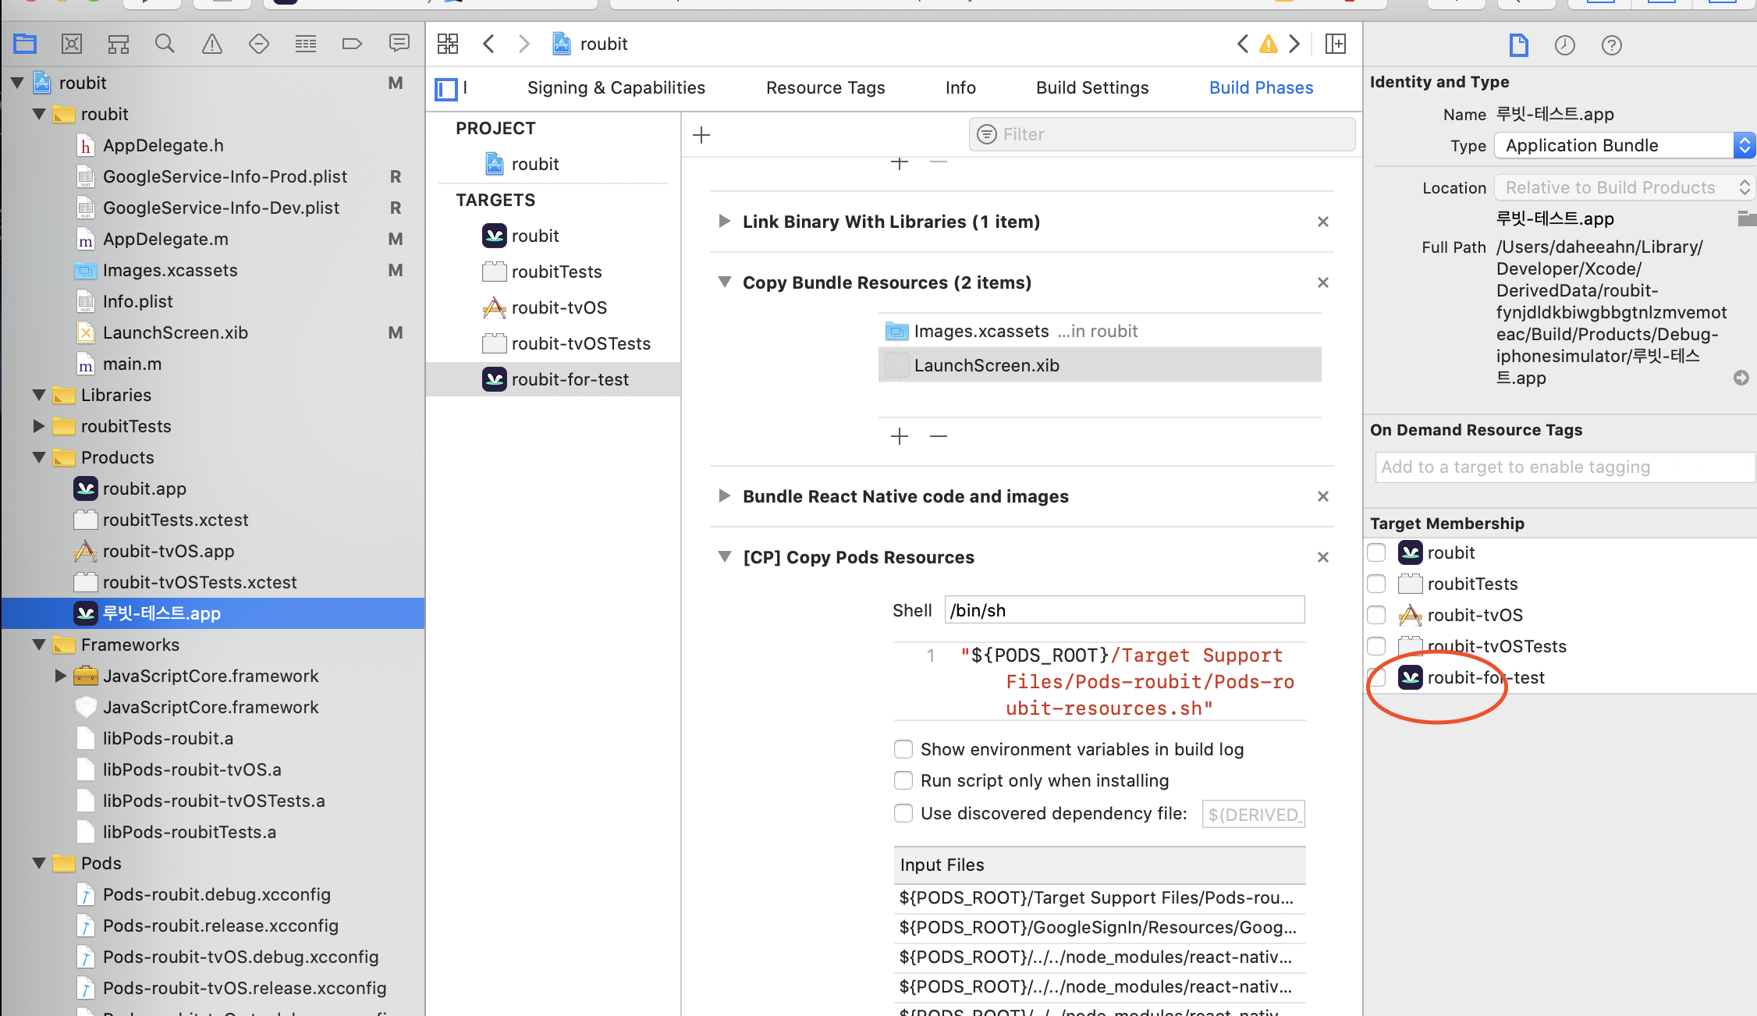Show the Quick Help inspector icon
This screenshot has height=1016, width=1757.
(x=1611, y=45)
